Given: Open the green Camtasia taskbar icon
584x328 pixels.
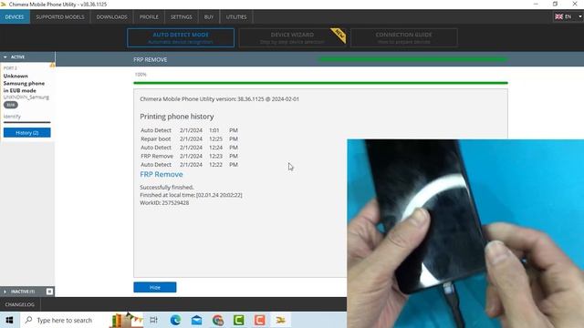Looking at the screenshot, I should point(239,320).
